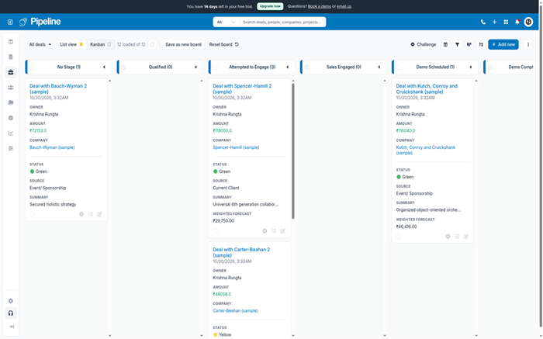The width and height of the screenshot is (543, 339).
Task: Click the edit icon on Bauch-Wyman 2 card
Action: [x=99, y=214]
